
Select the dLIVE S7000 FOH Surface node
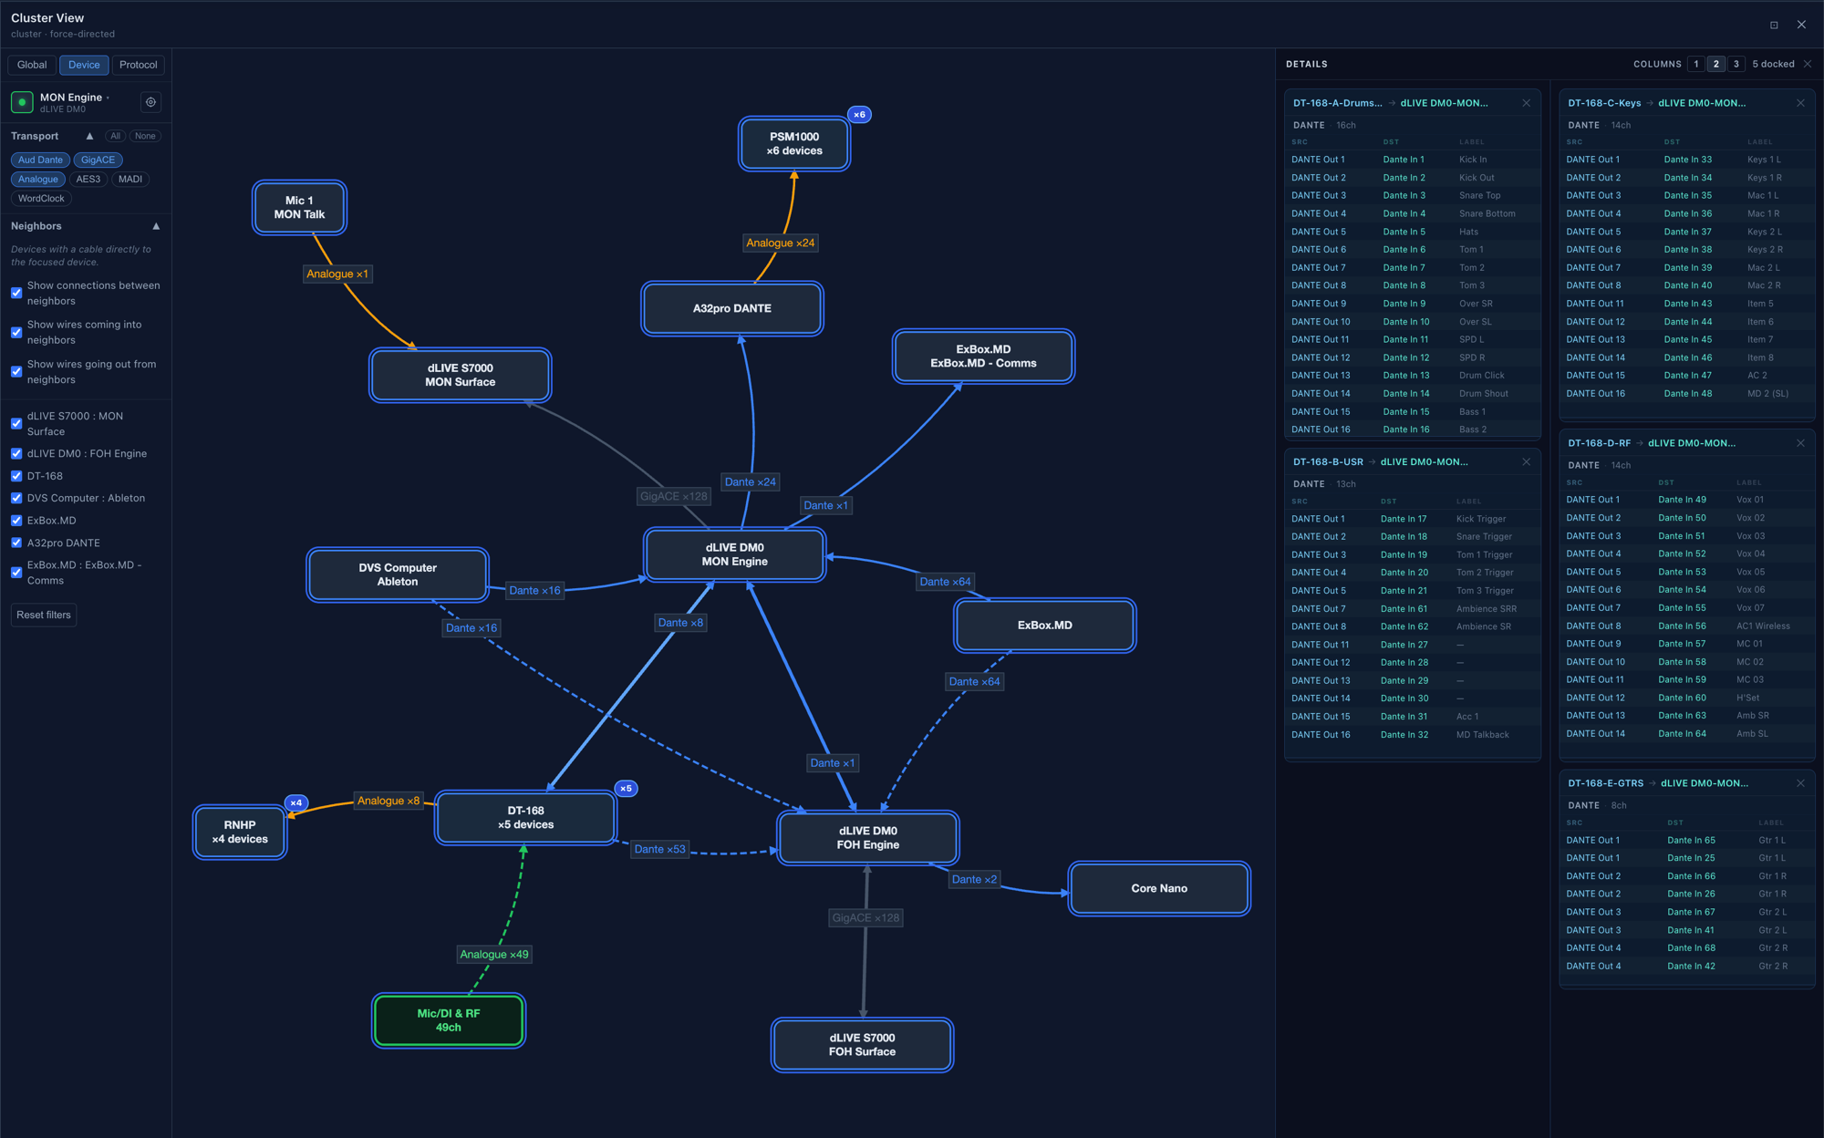coord(862,1046)
